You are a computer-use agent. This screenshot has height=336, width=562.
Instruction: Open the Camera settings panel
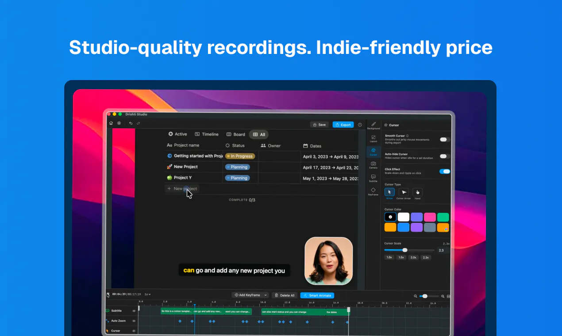coord(373,165)
